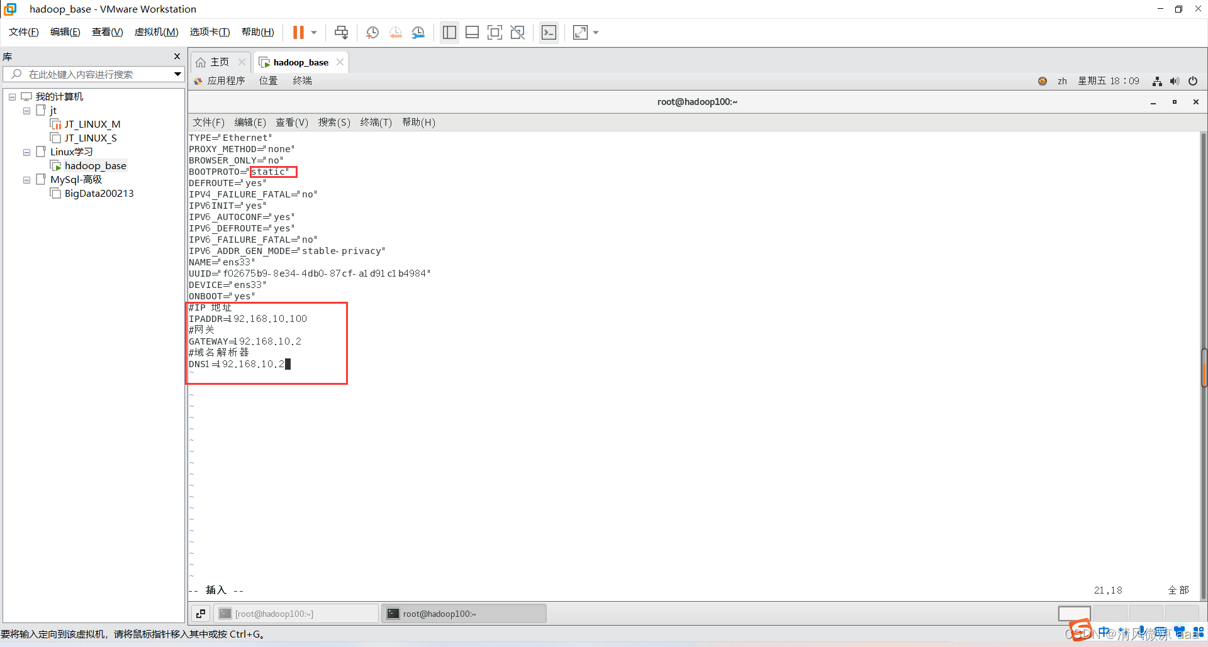1208x647 pixels.
Task: Open stretch display options dropdown
Action: pos(596,33)
